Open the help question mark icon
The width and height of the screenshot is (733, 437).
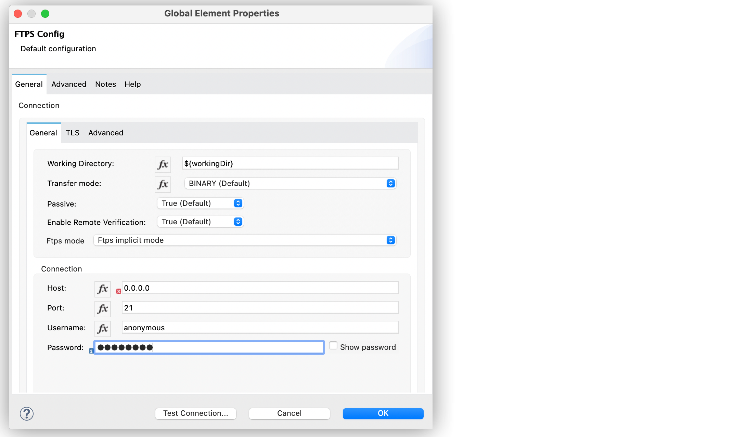coord(27,414)
